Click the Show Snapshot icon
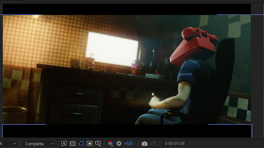The width and height of the screenshot is (264, 148). point(153,143)
